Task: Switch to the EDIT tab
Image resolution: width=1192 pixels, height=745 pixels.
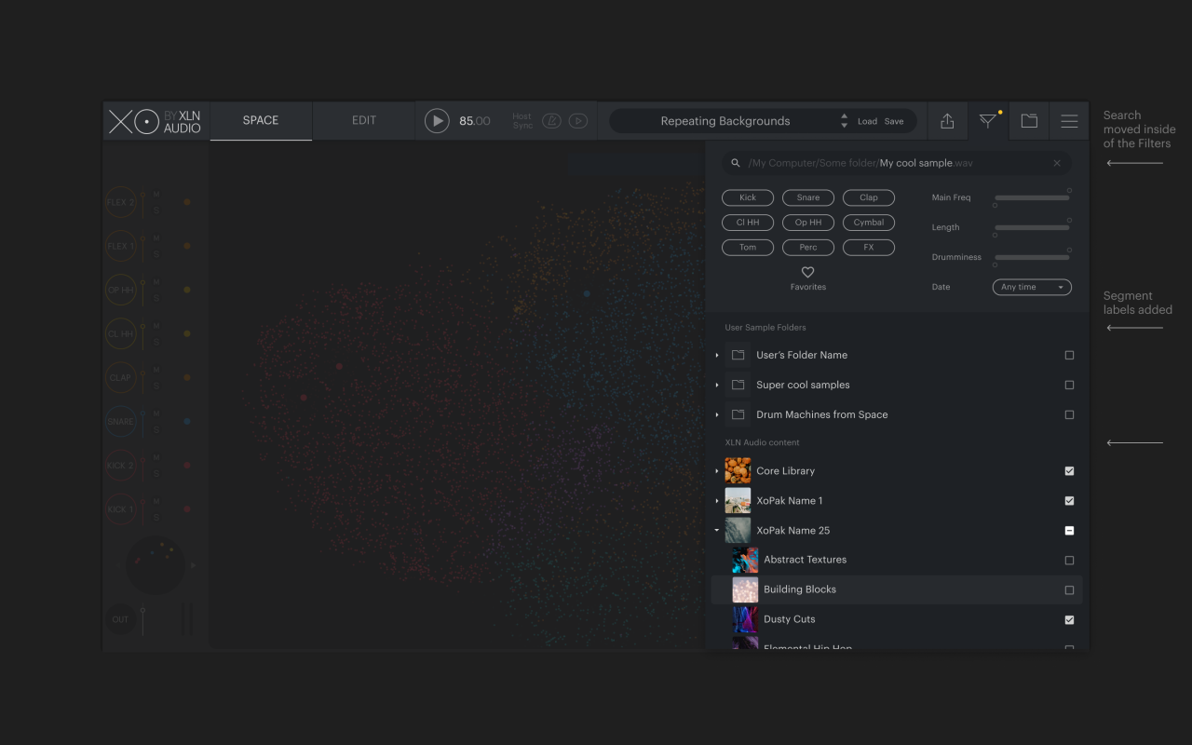Action: click(364, 121)
